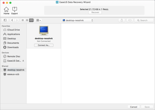Viewport: 155px width, 110px height.
Task: Click the Connect As... button
Action: coord(44,45)
